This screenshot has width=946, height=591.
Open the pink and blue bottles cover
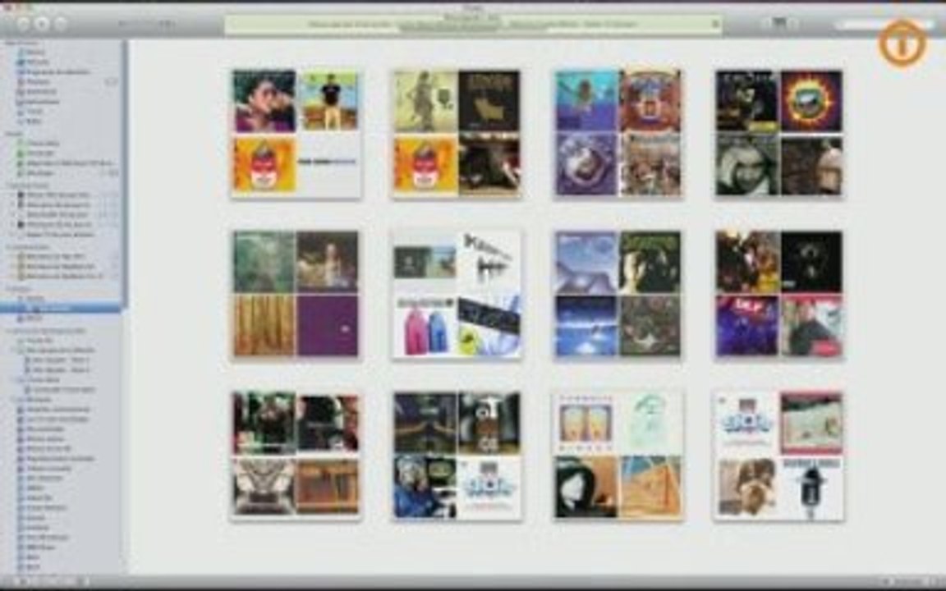(x=425, y=325)
